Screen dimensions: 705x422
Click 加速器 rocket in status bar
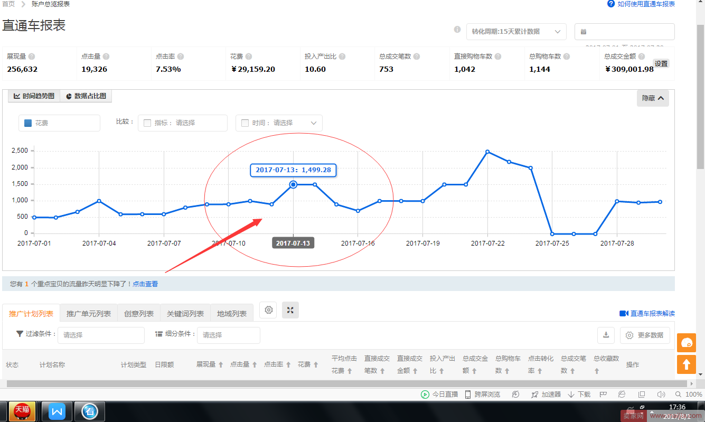pyautogui.click(x=546, y=395)
